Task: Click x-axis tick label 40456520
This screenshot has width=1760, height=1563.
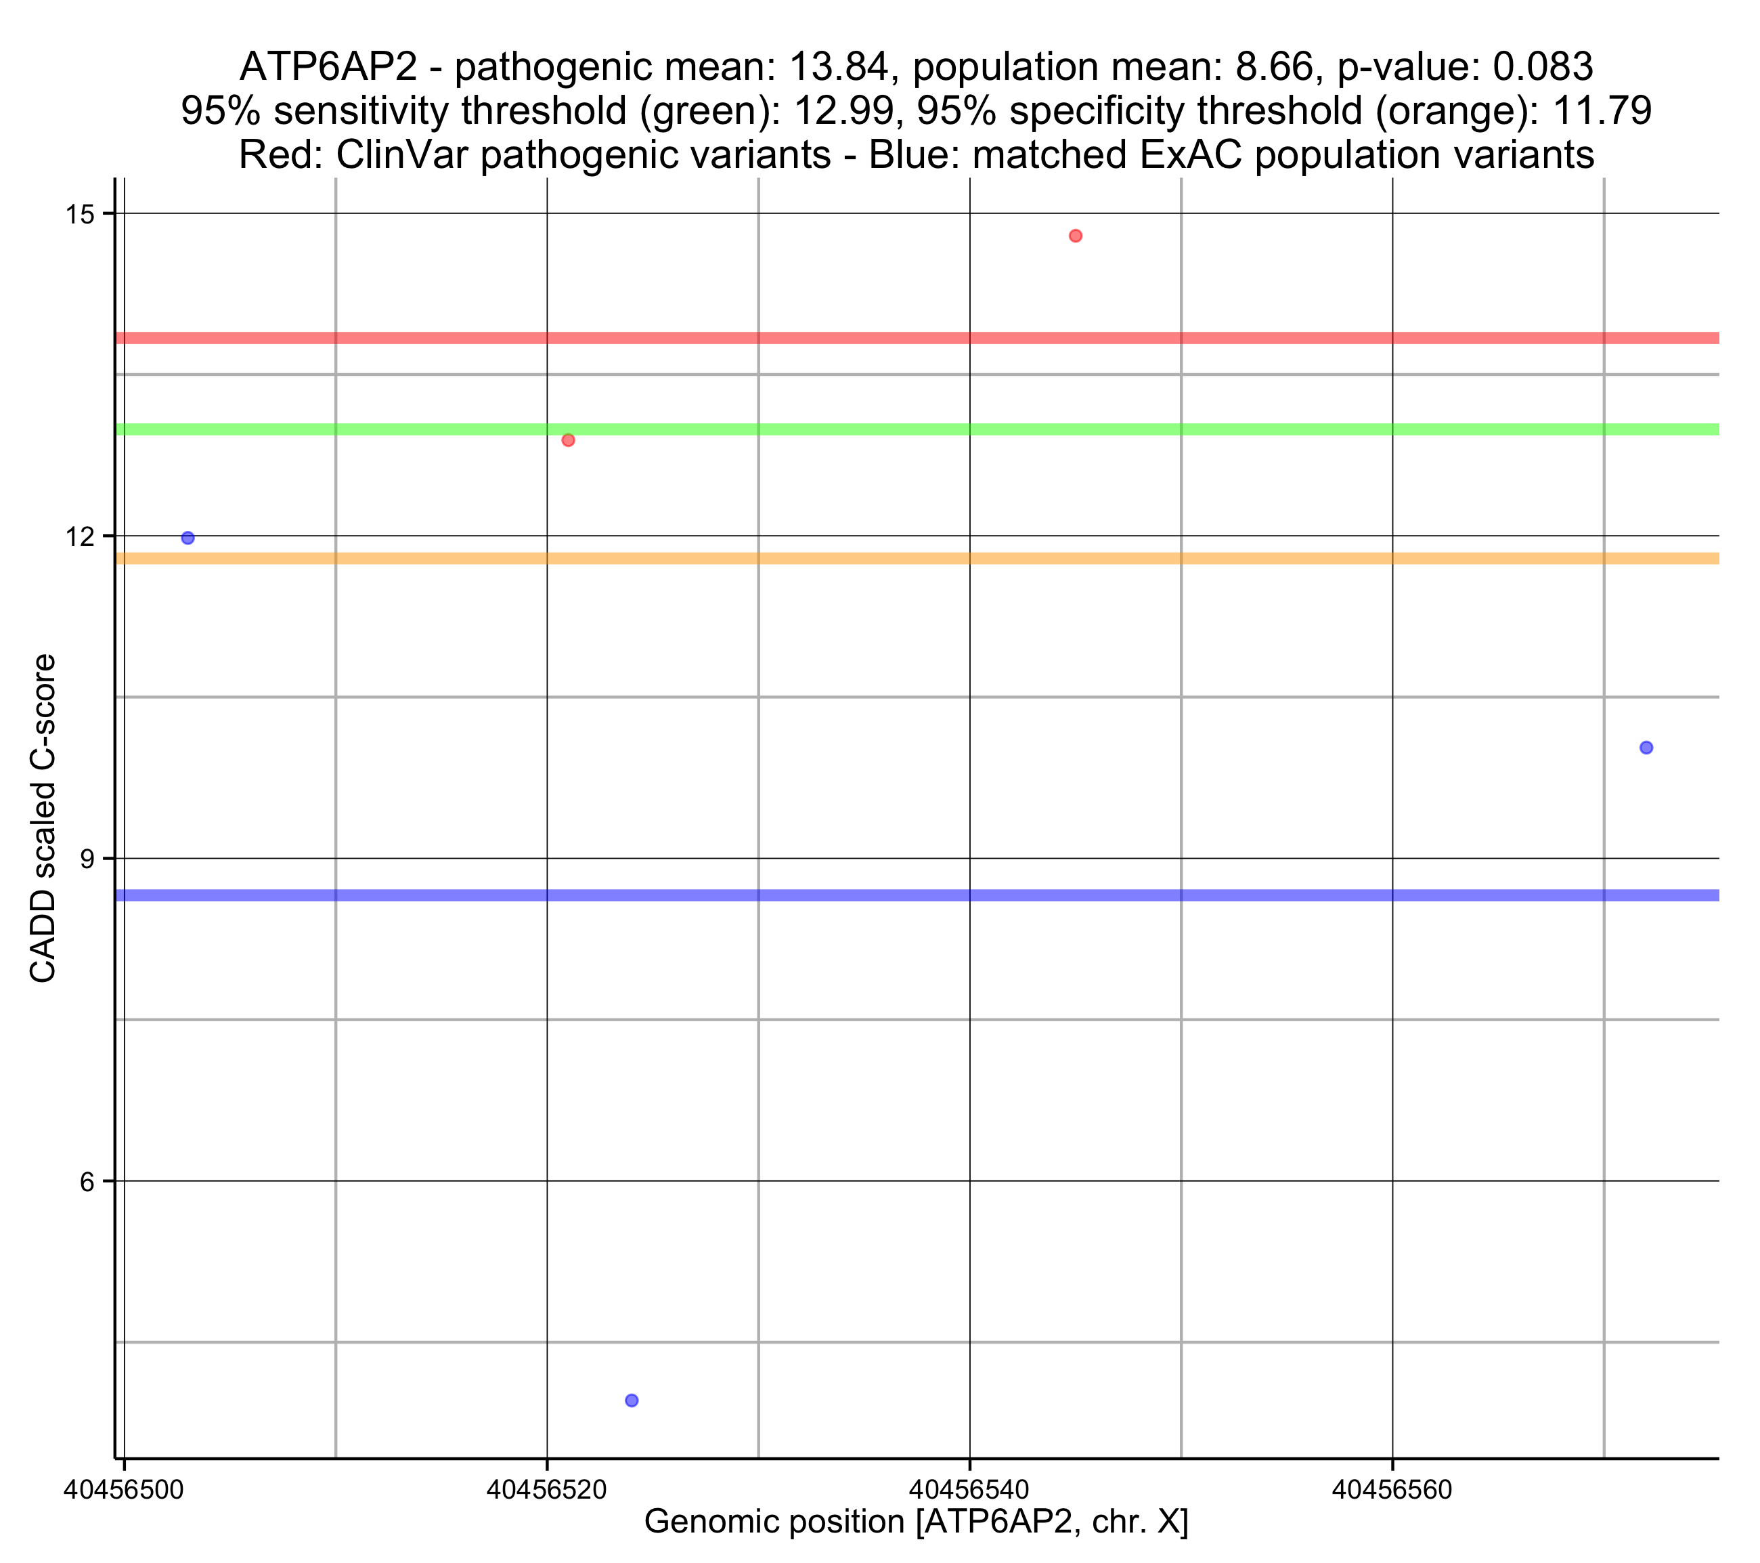Action: [x=547, y=1490]
